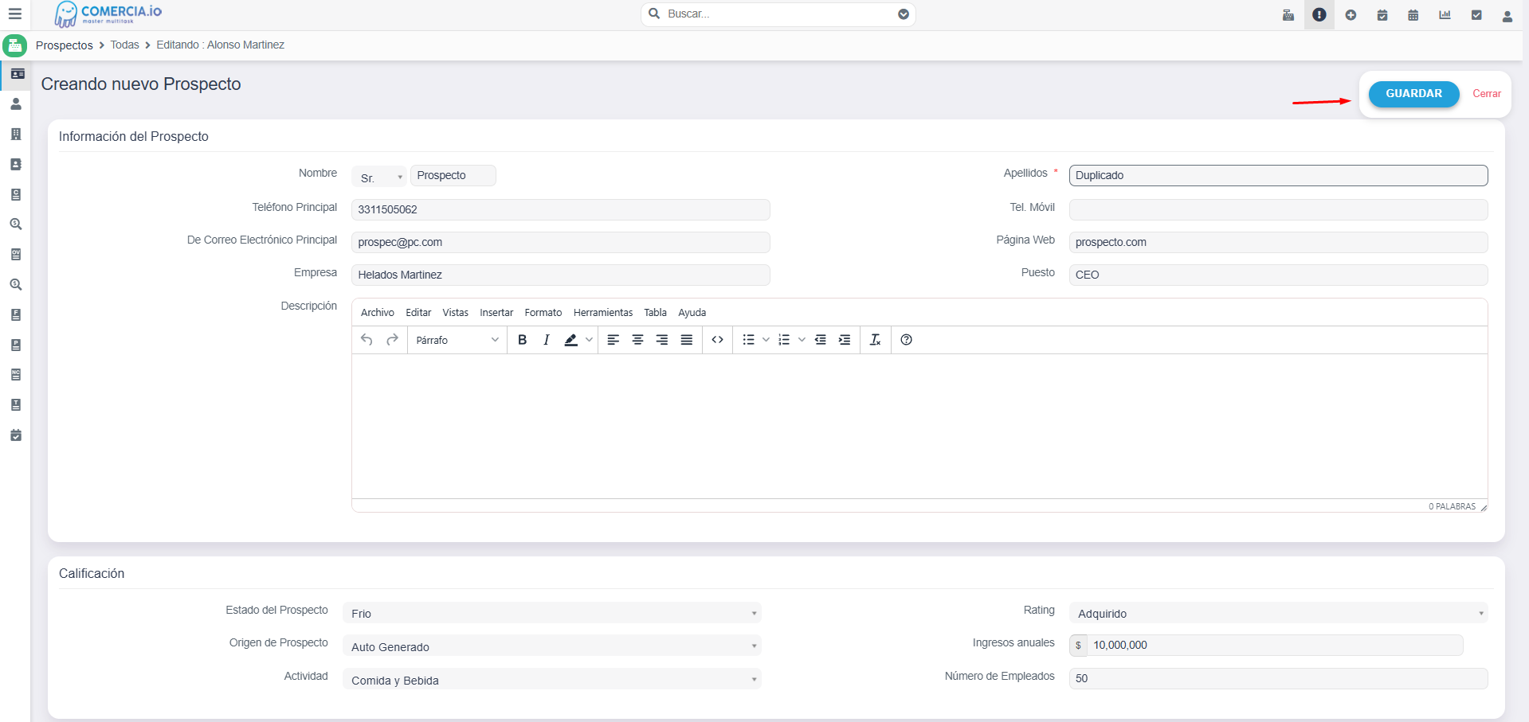Open bullet list style options
1529x722 pixels.
[766, 340]
